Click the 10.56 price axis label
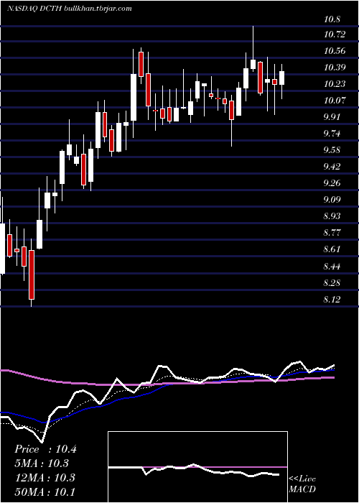The width and height of the screenshot is (359, 503). [x=335, y=51]
